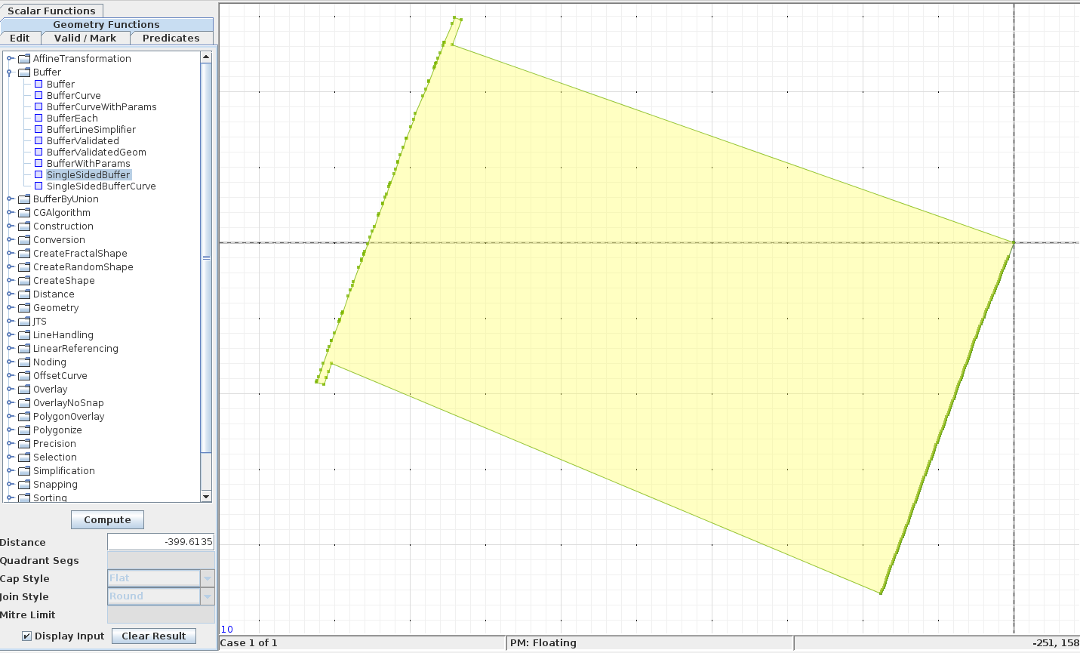This screenshot has height=653, width=1080.
Task: Open the Predicates tab
Action: click(171, 38)
